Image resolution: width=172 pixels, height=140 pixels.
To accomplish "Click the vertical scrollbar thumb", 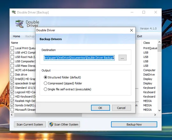I will 159,48.
